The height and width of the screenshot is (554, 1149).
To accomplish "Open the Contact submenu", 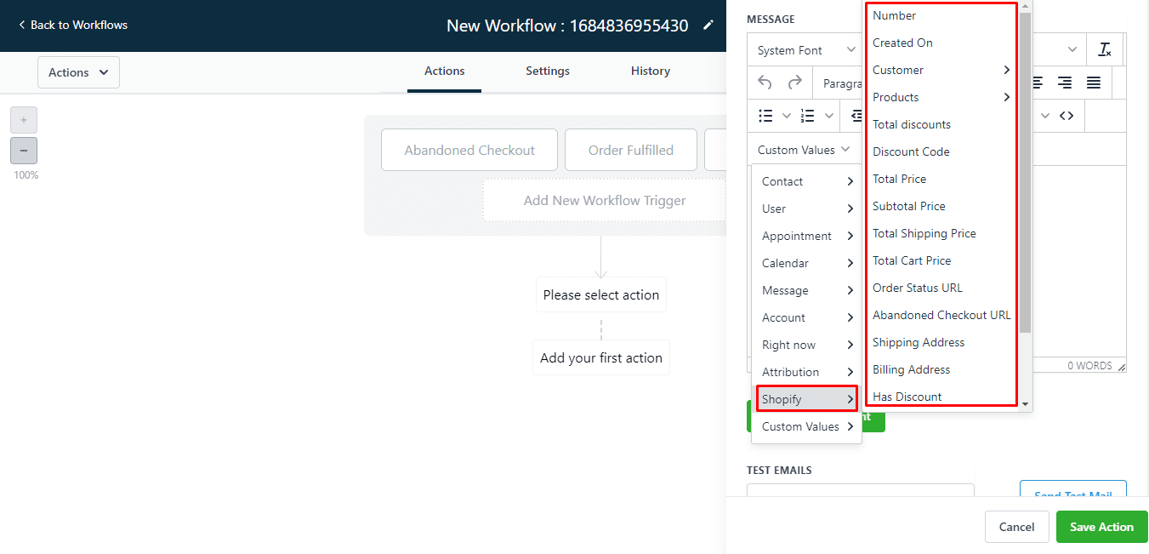I will tap(806, 181).
